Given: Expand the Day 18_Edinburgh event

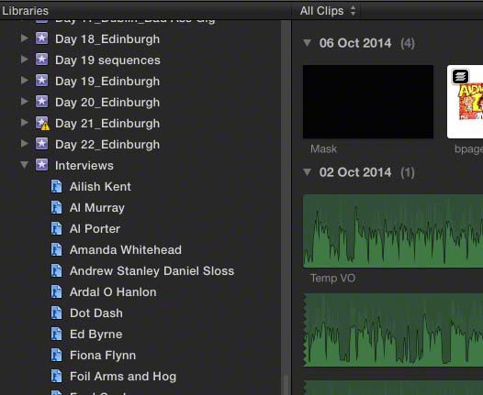Looking at the screenshot, I should tap(25, 38).
